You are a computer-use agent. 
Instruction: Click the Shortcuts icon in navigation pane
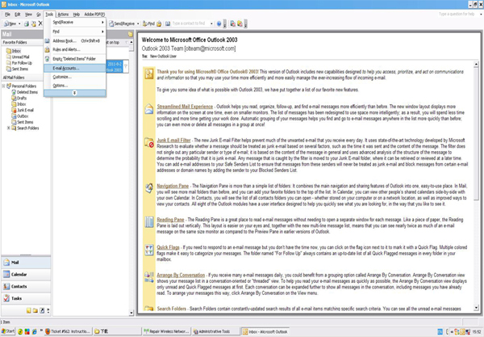(42, 310)
